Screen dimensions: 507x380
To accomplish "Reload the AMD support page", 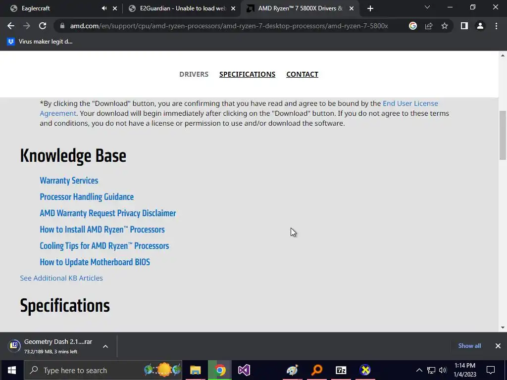I will click(x=43, y=26).
